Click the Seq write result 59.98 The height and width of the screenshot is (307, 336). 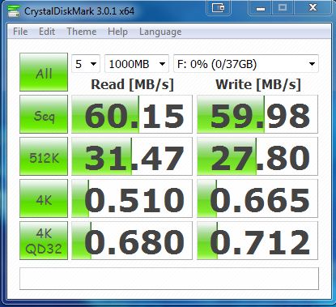click(257, 114)
